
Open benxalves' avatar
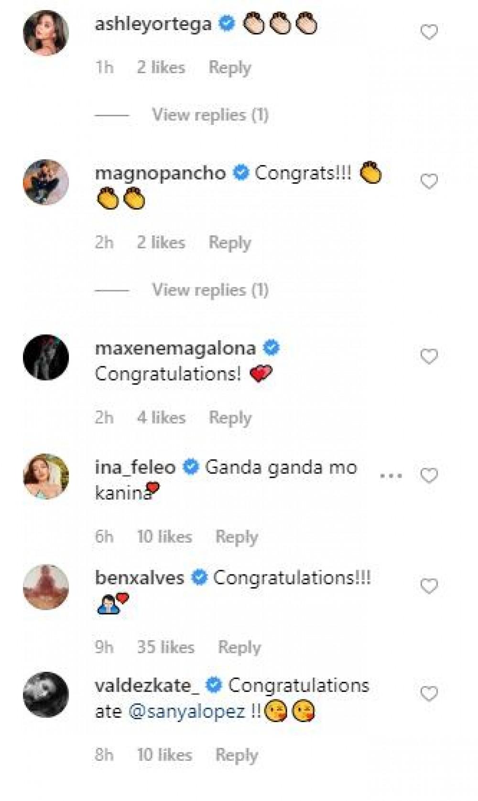[46, 587]
